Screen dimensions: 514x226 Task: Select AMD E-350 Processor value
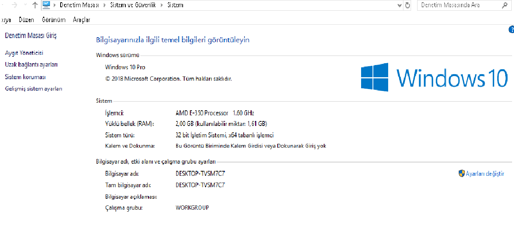coord(215,113)
